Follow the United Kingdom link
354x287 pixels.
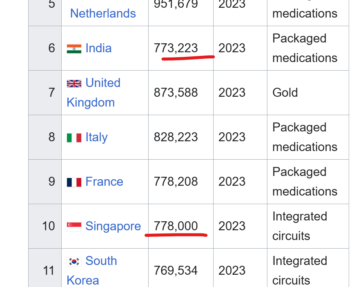[102, 83]
